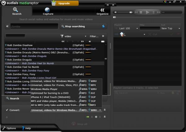Switch to the Organize section
Viewport: 186px width, 132px height.
pos(102,11)
